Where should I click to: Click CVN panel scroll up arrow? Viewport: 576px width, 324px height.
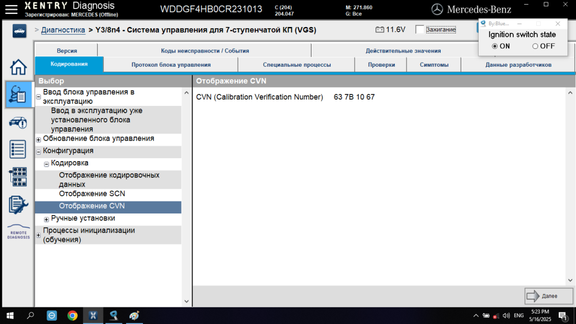[x=570, y=93]
